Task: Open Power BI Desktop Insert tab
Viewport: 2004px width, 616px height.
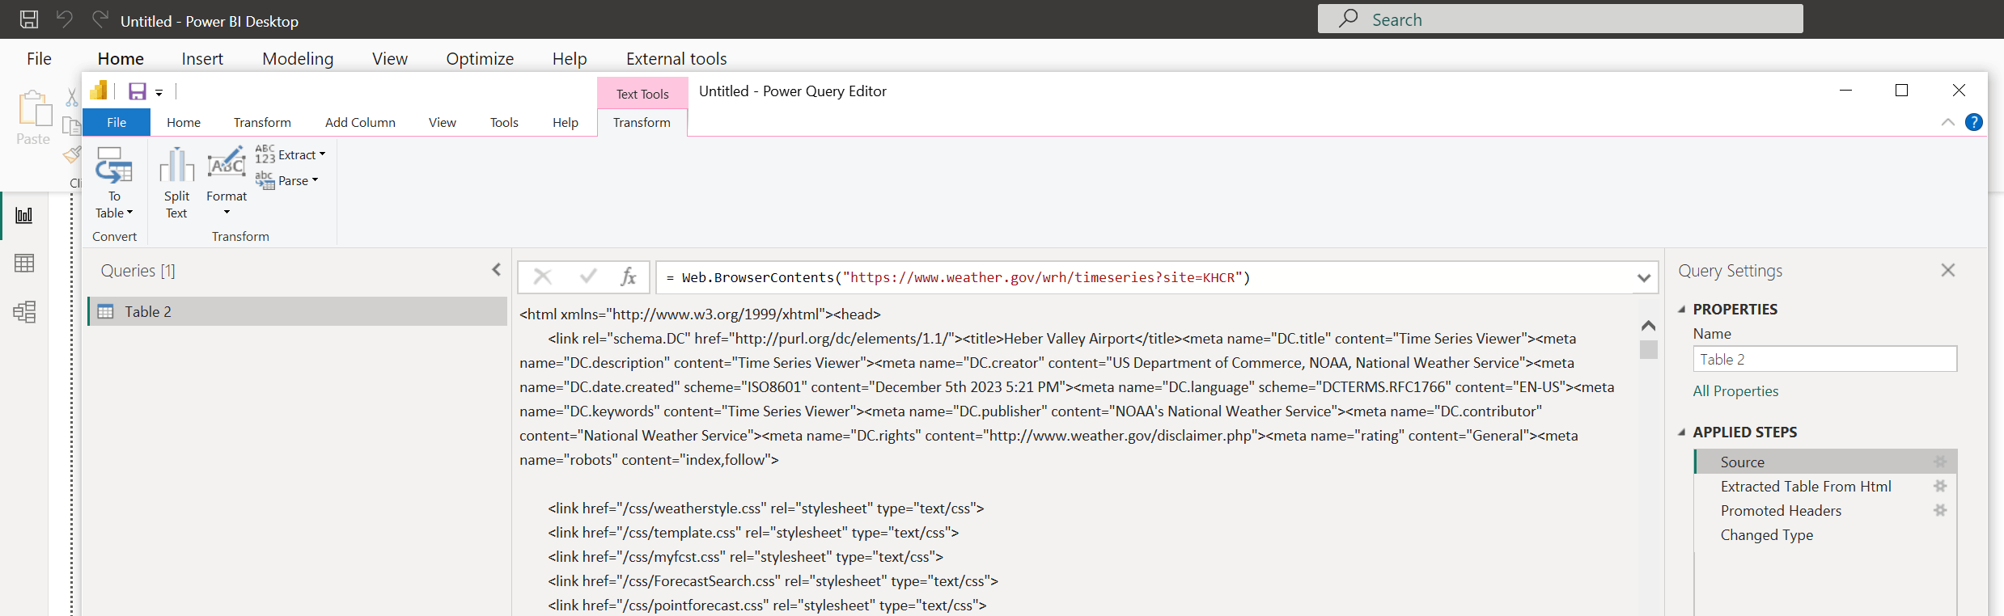Action: point(202,58)
